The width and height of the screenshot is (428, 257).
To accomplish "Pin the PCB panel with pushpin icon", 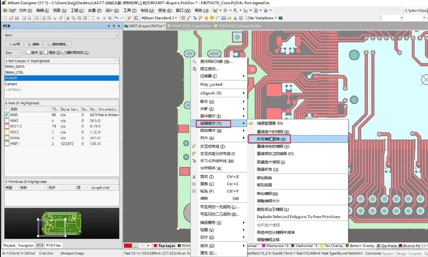I will point(114,26).
